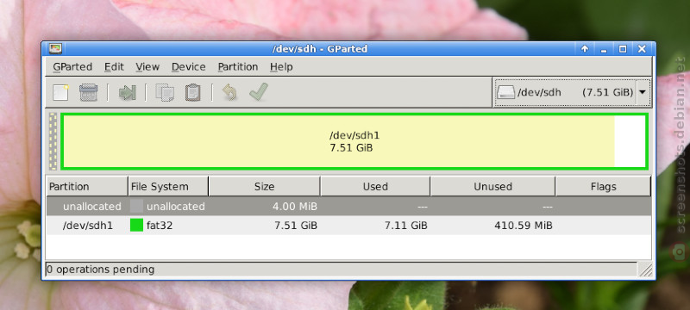The height and width of the screenshot is (310, 690).
Task: Select the small unallocated strip in disk map
Action: [53, 141]
